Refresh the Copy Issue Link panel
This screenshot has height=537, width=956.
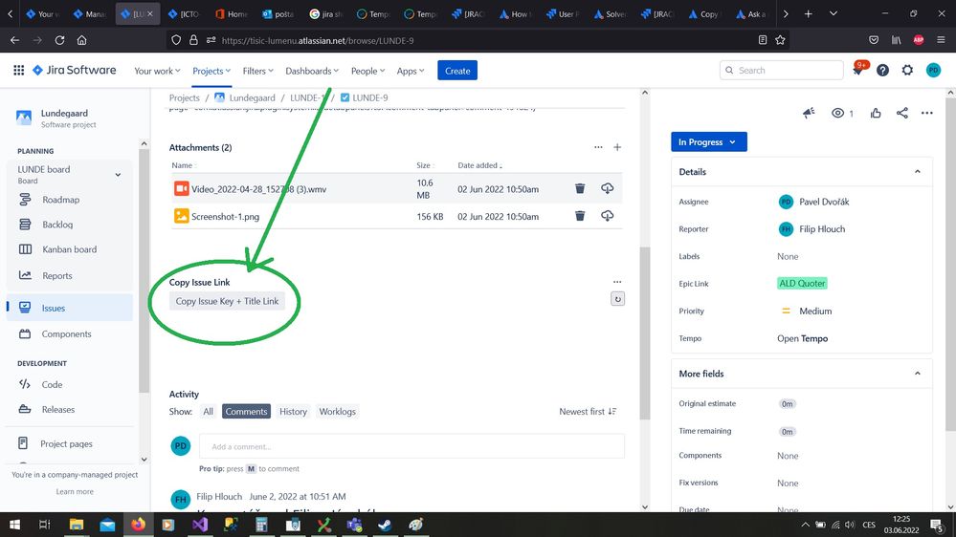click(x=617, y=299)
